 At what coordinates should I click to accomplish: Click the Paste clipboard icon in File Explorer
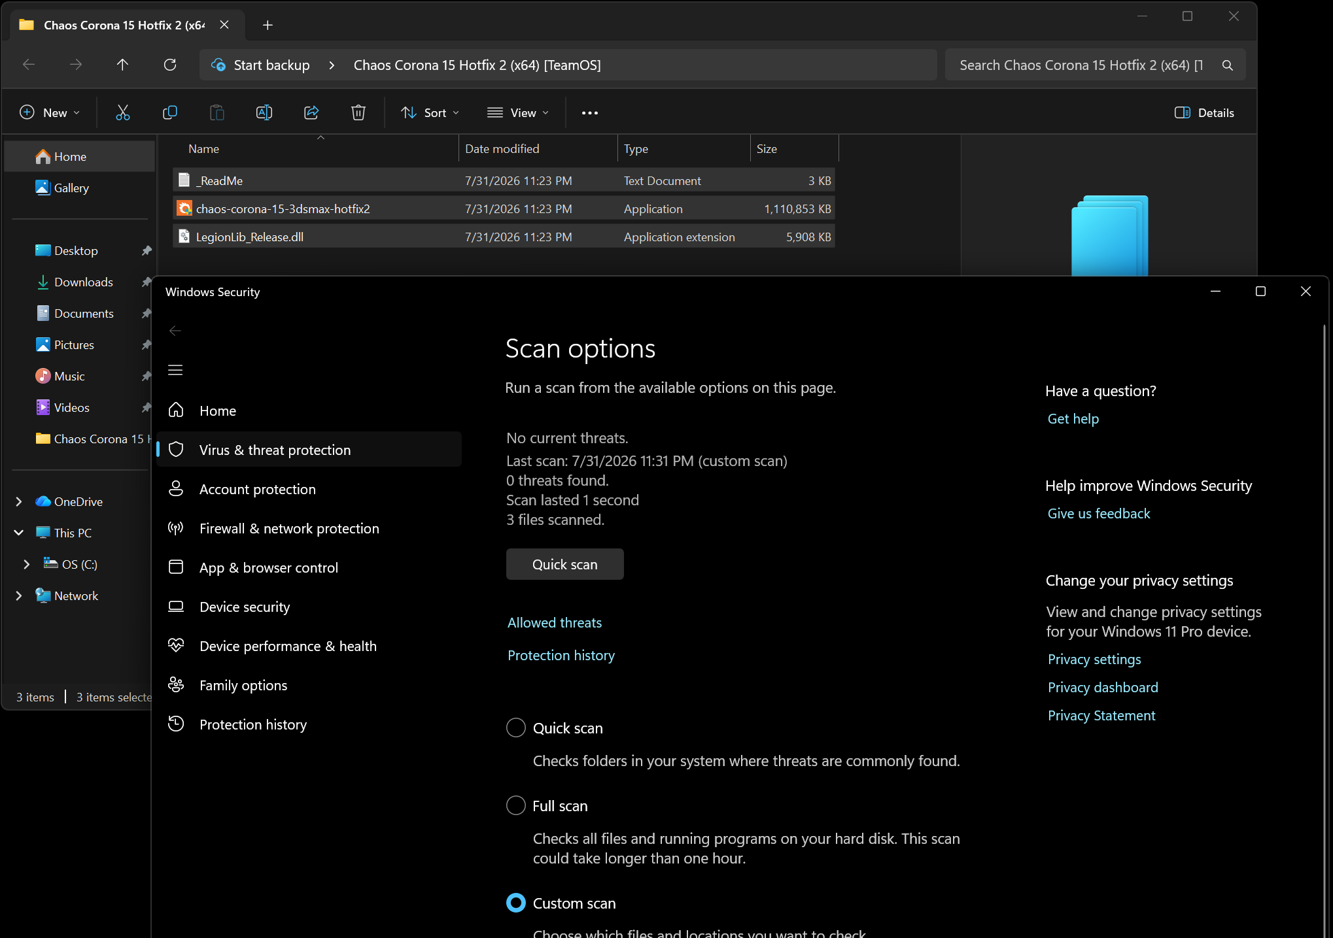tap(217, 112)
